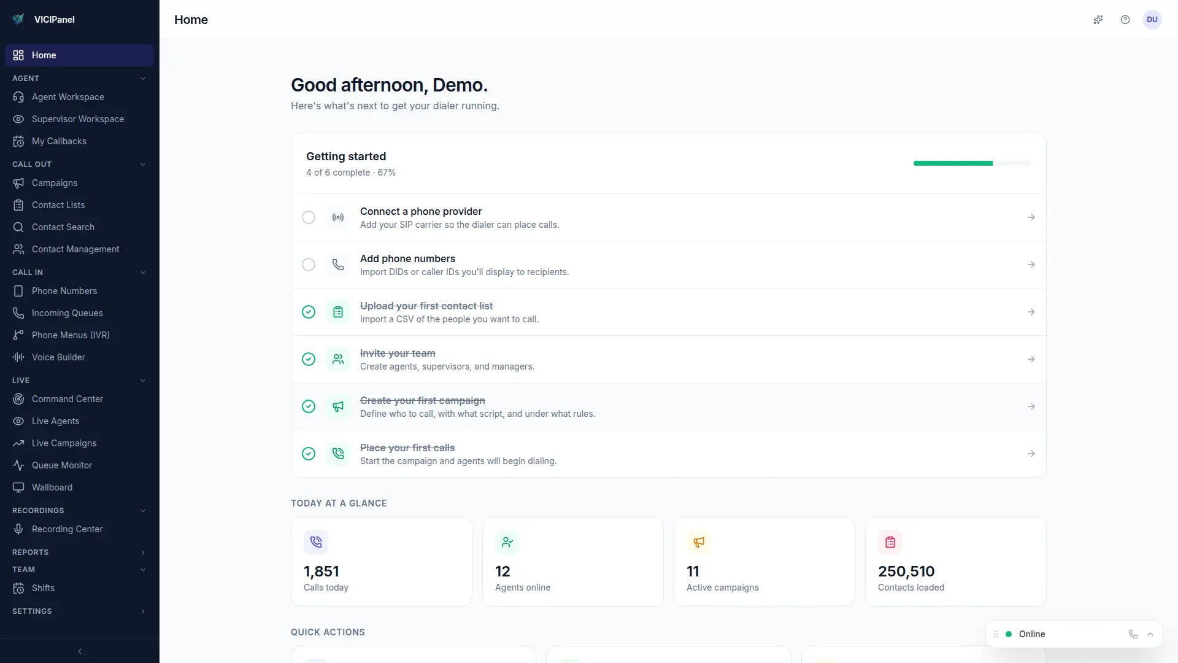Click the Active campaigns megaphone icon
The image size is (1178, 663).
[x=699, y=542]
